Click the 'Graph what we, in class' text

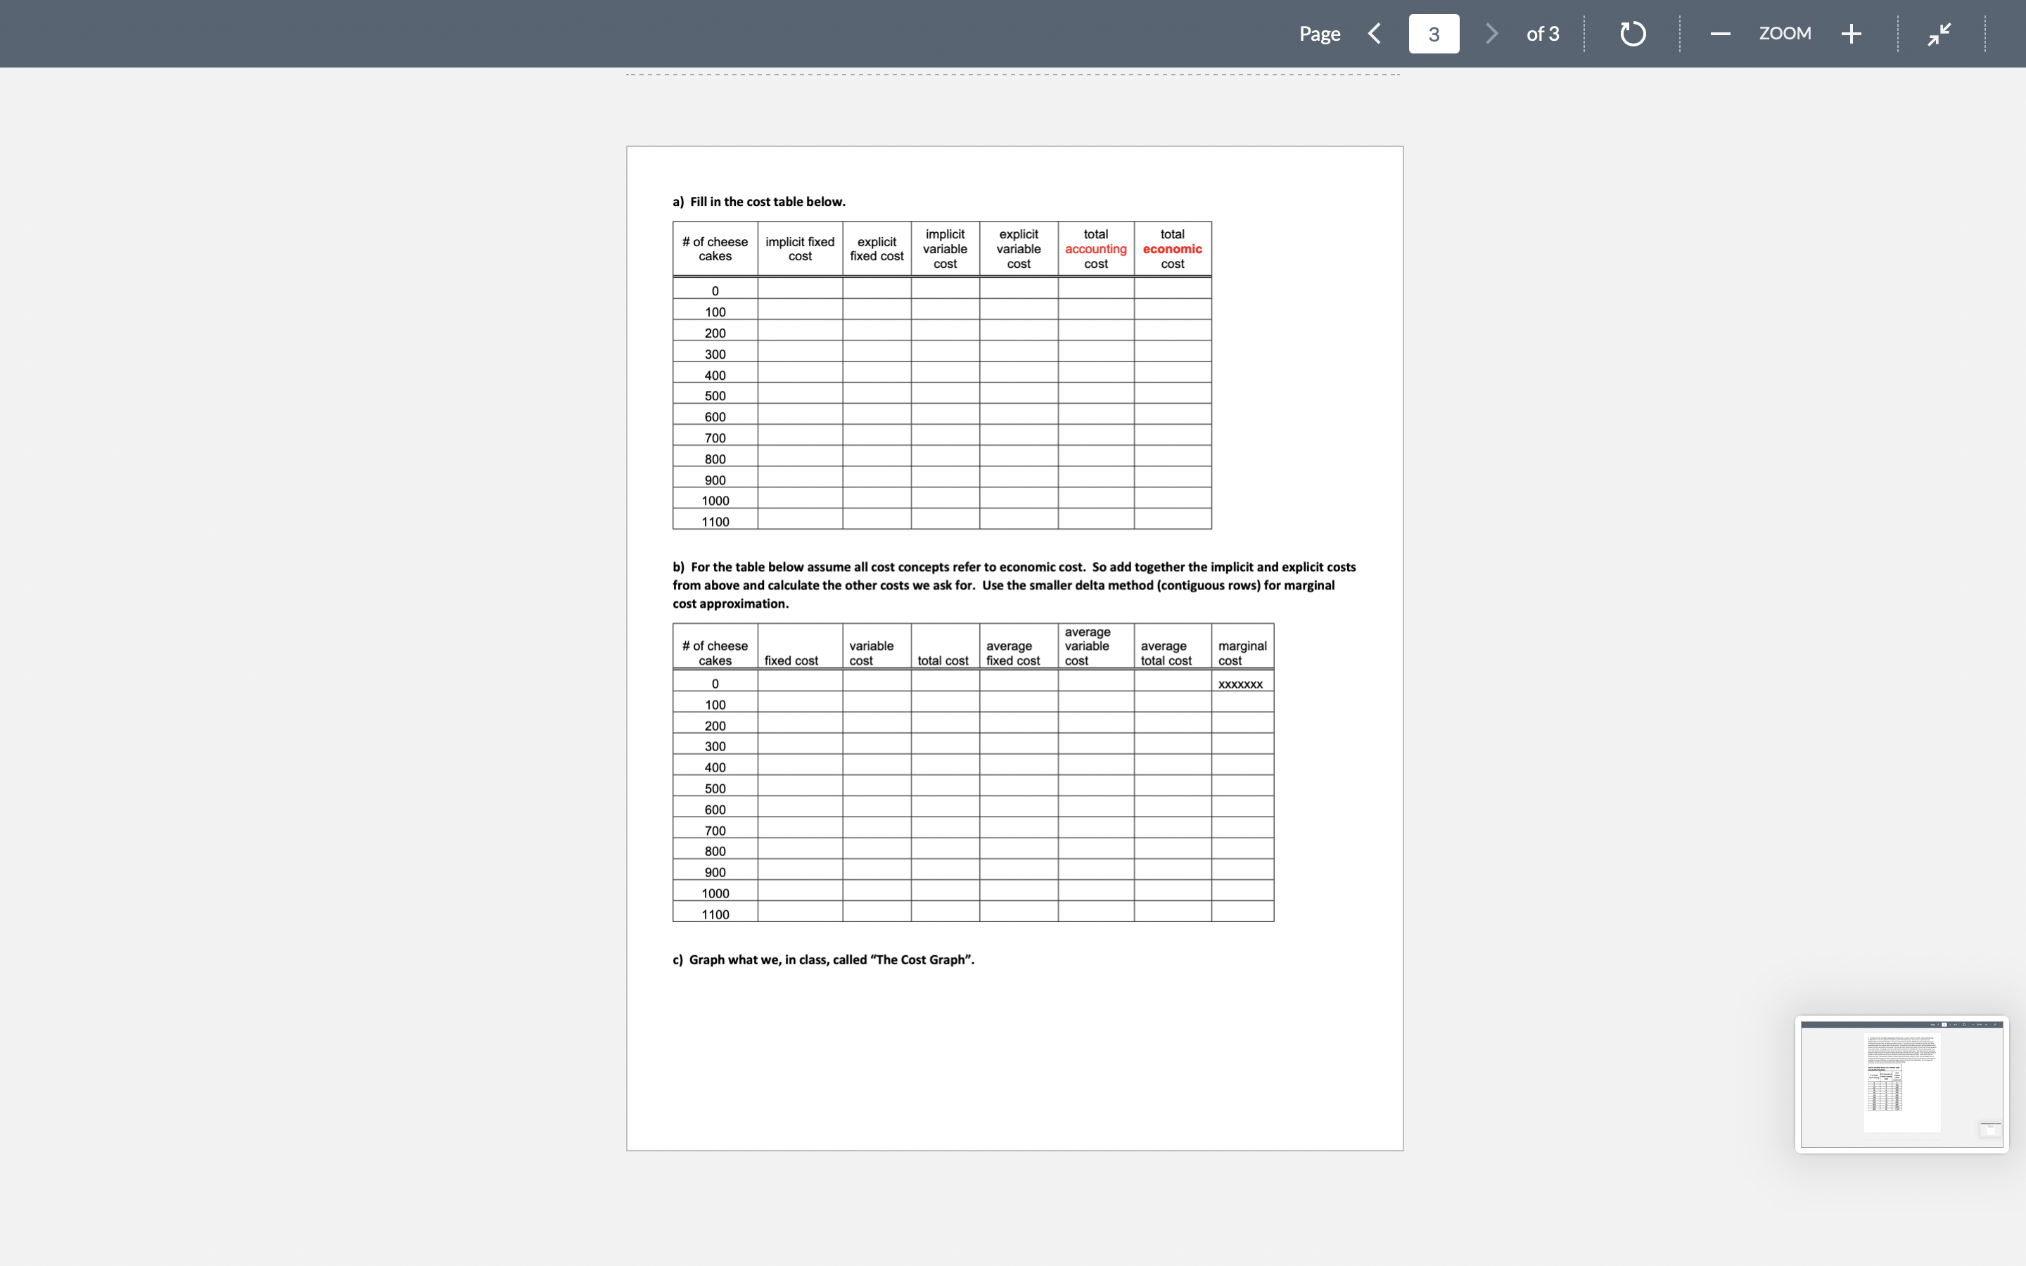click(x=823, y=959)
